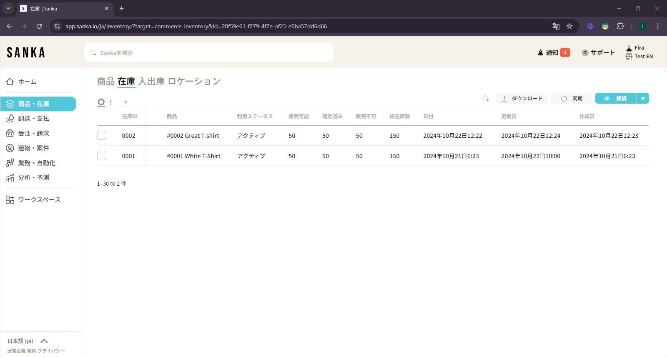This screenshot has height=358, width=667.
Task: Click the add view plus icon
Action: pos(126,102)
